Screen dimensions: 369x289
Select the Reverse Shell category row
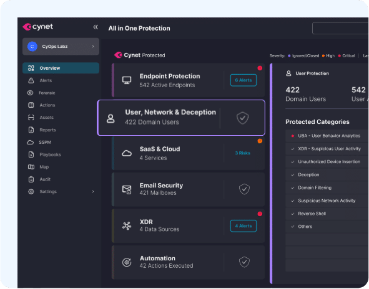point(327,214)
